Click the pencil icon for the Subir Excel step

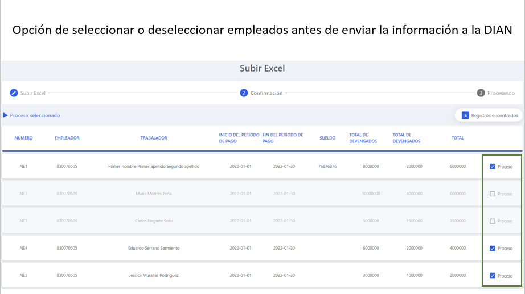click(x=14, y=93)
